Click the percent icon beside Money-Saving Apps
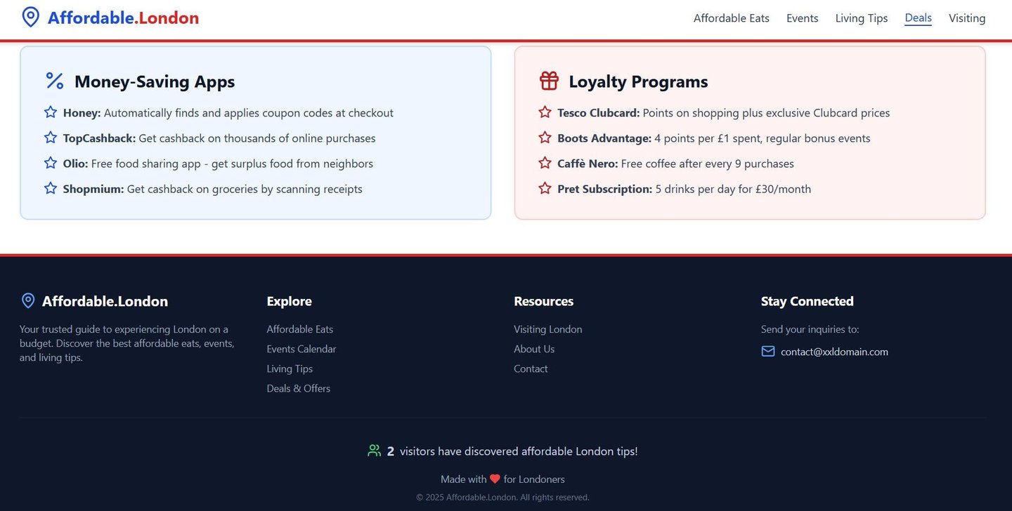1012x511 pixels. 55,81
